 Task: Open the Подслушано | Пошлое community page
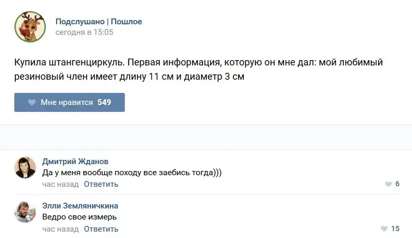(x=99, y=22)
